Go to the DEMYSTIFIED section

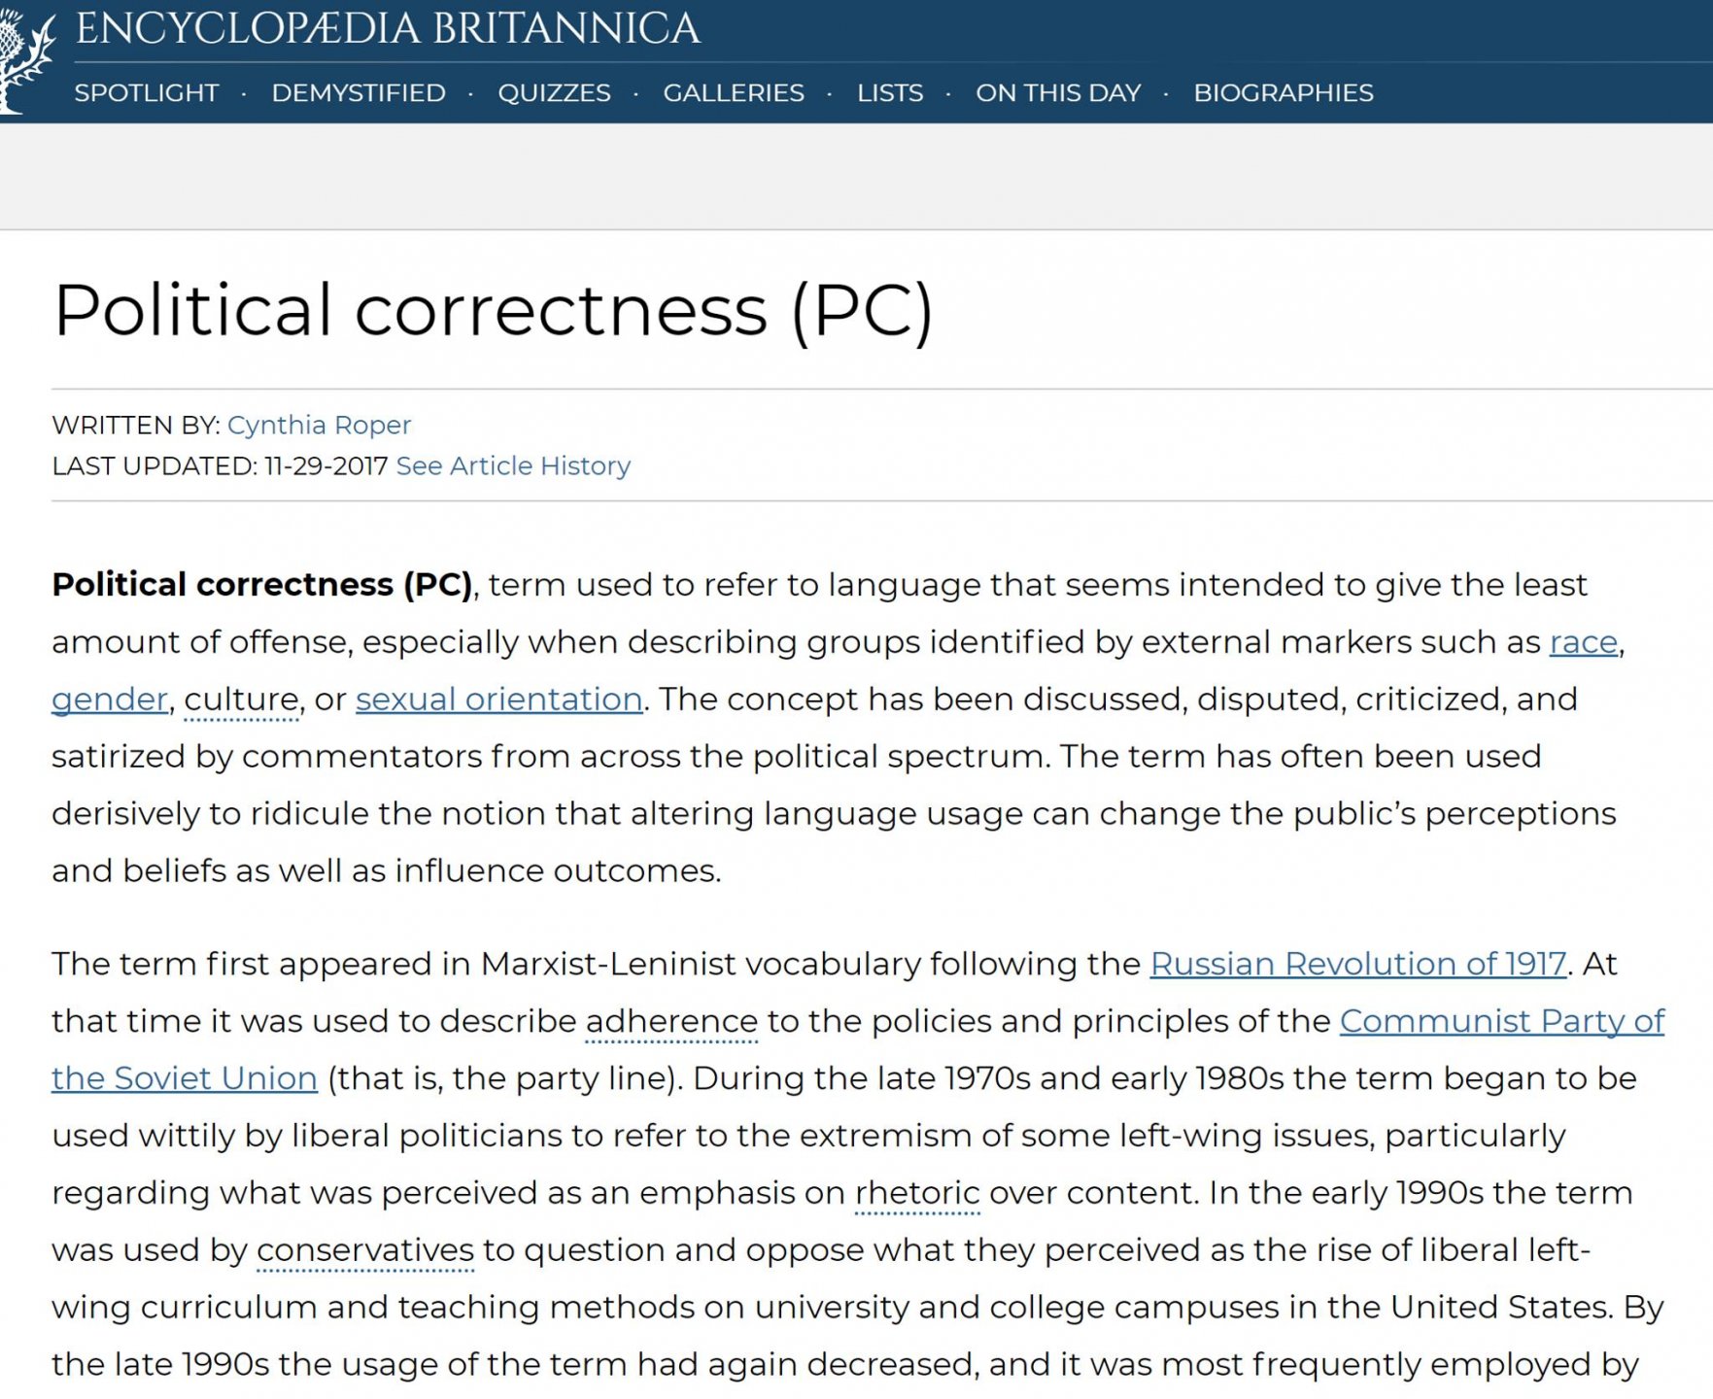click(359, 93)
